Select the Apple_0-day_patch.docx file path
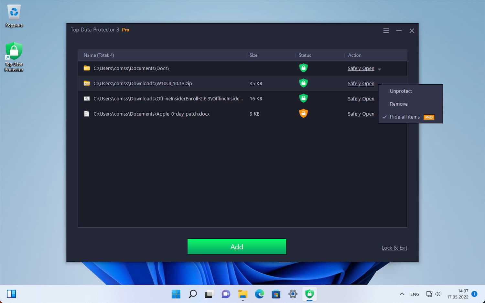485x303 pixels. click(x=151, y=114)
